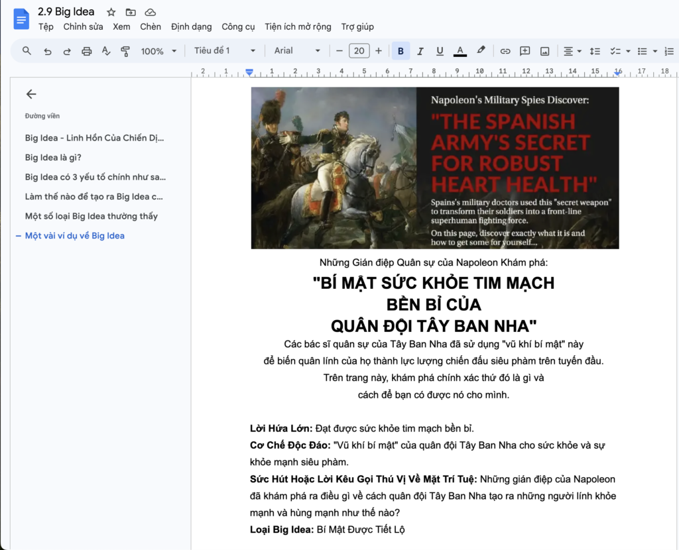Open the Trợ giúp menu

coord(357,27)
